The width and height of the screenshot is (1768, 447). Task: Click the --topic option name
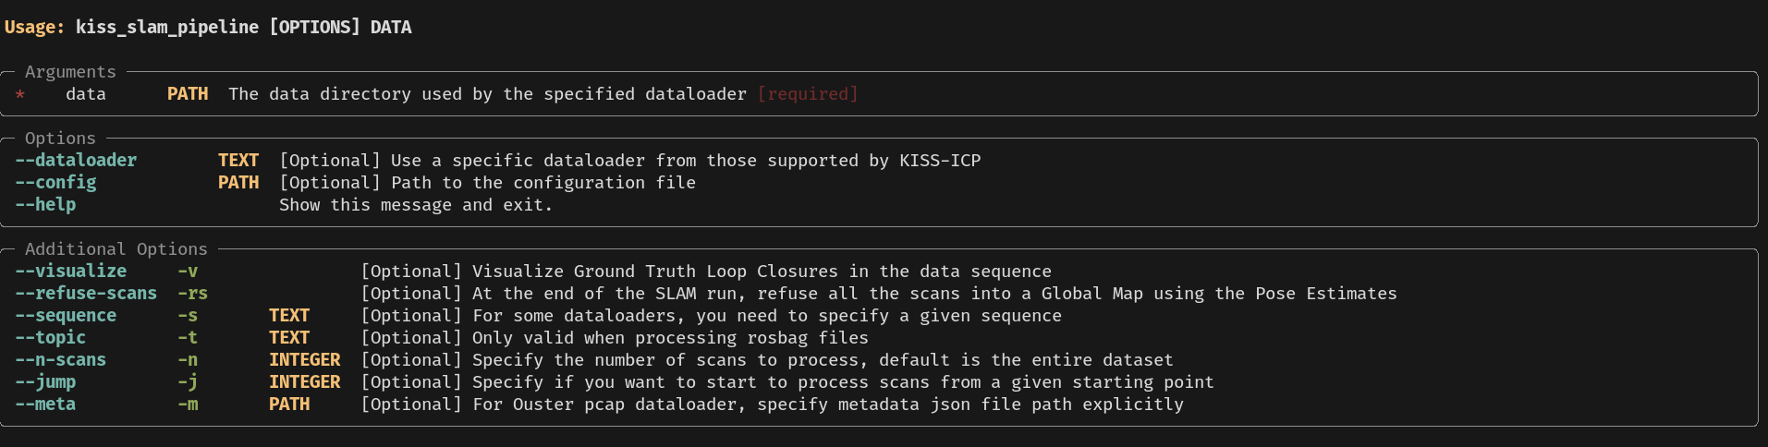coord(50,338)
